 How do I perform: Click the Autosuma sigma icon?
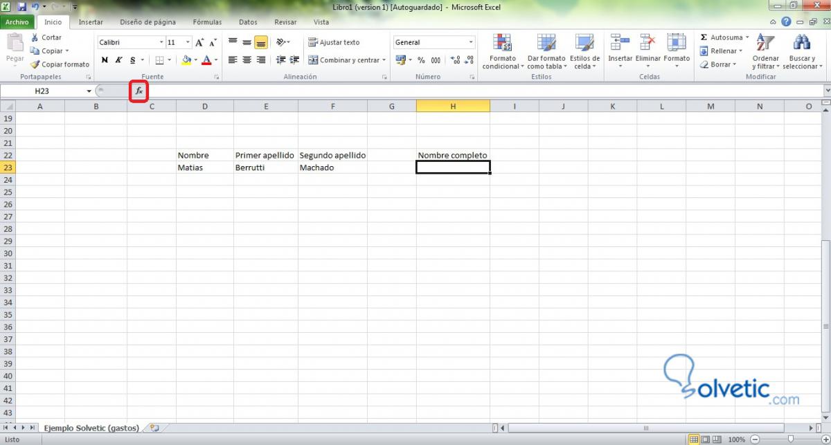point(704,37)
